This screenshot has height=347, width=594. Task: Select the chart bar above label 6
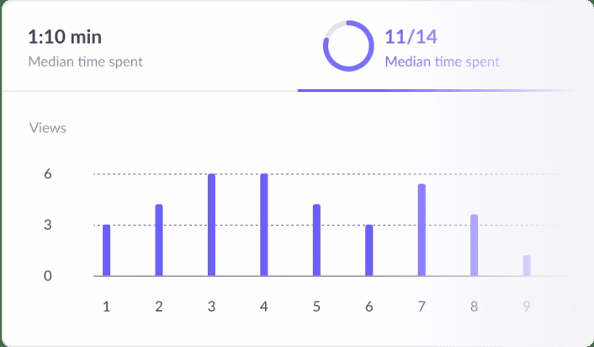click(x=369, y=250)
